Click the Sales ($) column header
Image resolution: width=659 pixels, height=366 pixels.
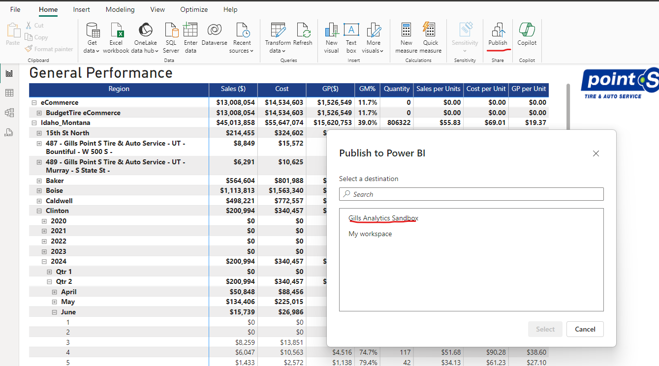coord(233,89)
